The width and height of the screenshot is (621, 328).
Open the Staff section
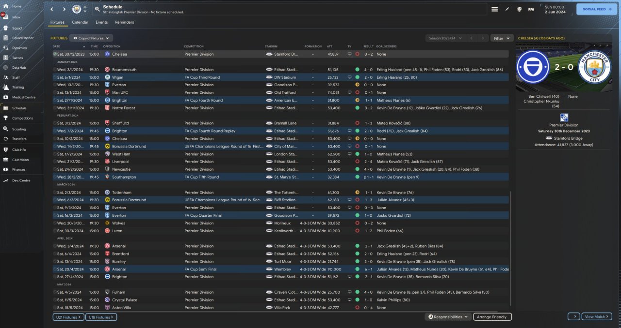click(16, 77)
